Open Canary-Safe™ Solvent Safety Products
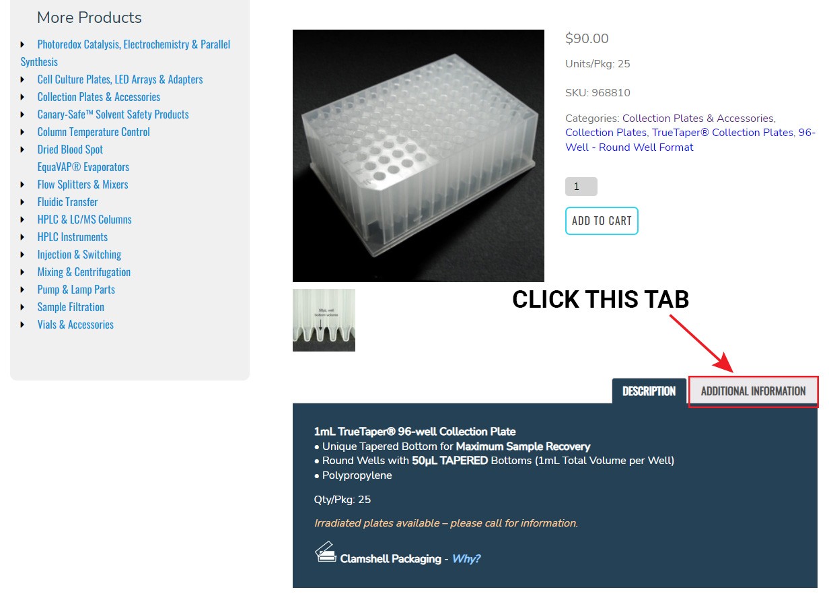This screenshot has height=598, width=829. [113, 114]
